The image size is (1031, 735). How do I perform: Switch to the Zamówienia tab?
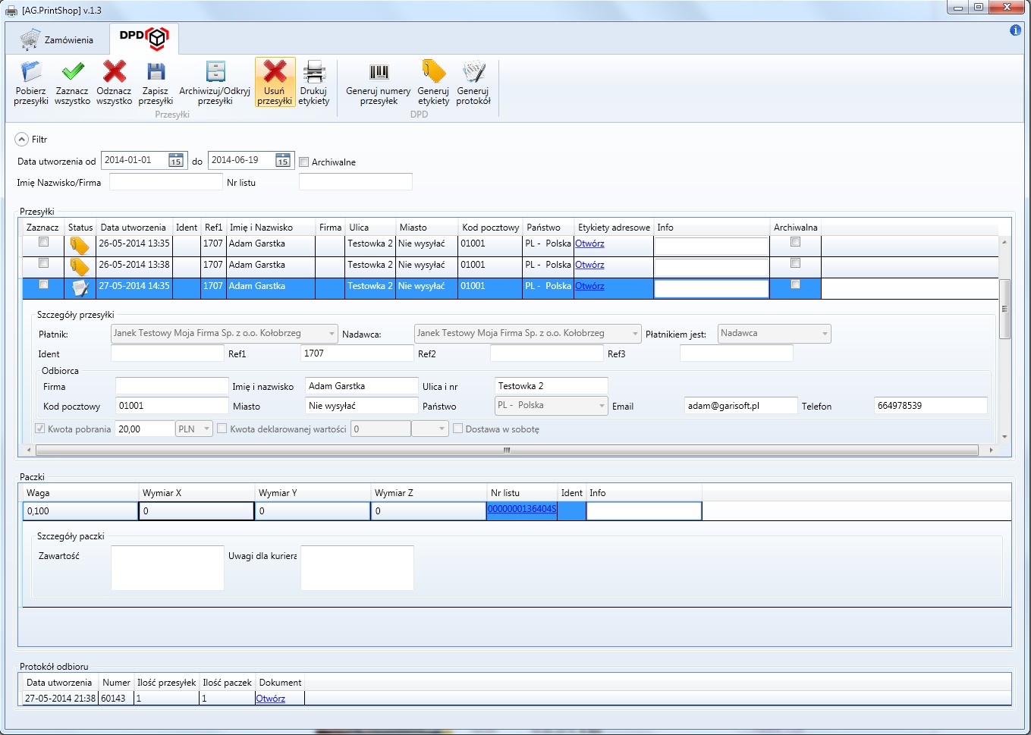point(58,39)
